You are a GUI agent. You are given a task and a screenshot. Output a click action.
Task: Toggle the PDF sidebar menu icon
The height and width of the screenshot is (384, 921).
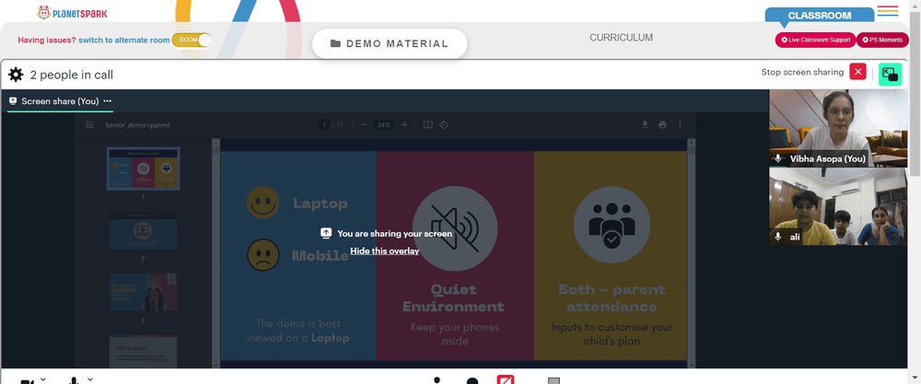[x=90, y=124]
